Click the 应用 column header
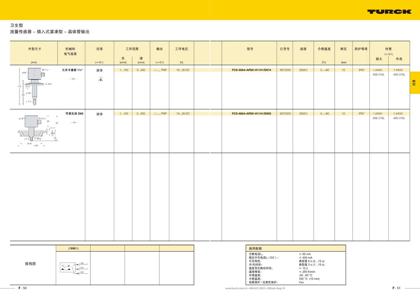Viewport: 420px width, 297px height. coord(100,49)
